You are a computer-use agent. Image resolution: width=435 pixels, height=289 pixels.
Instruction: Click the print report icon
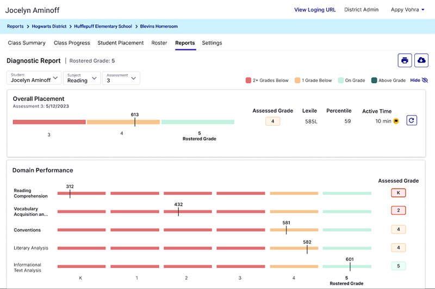pos(405,61)
